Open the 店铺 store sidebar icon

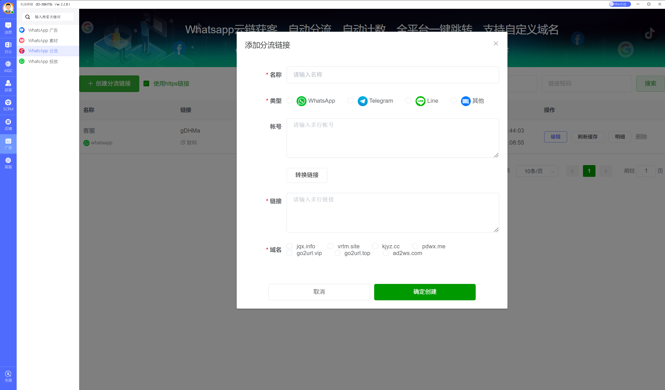click(x=8, y=124)
